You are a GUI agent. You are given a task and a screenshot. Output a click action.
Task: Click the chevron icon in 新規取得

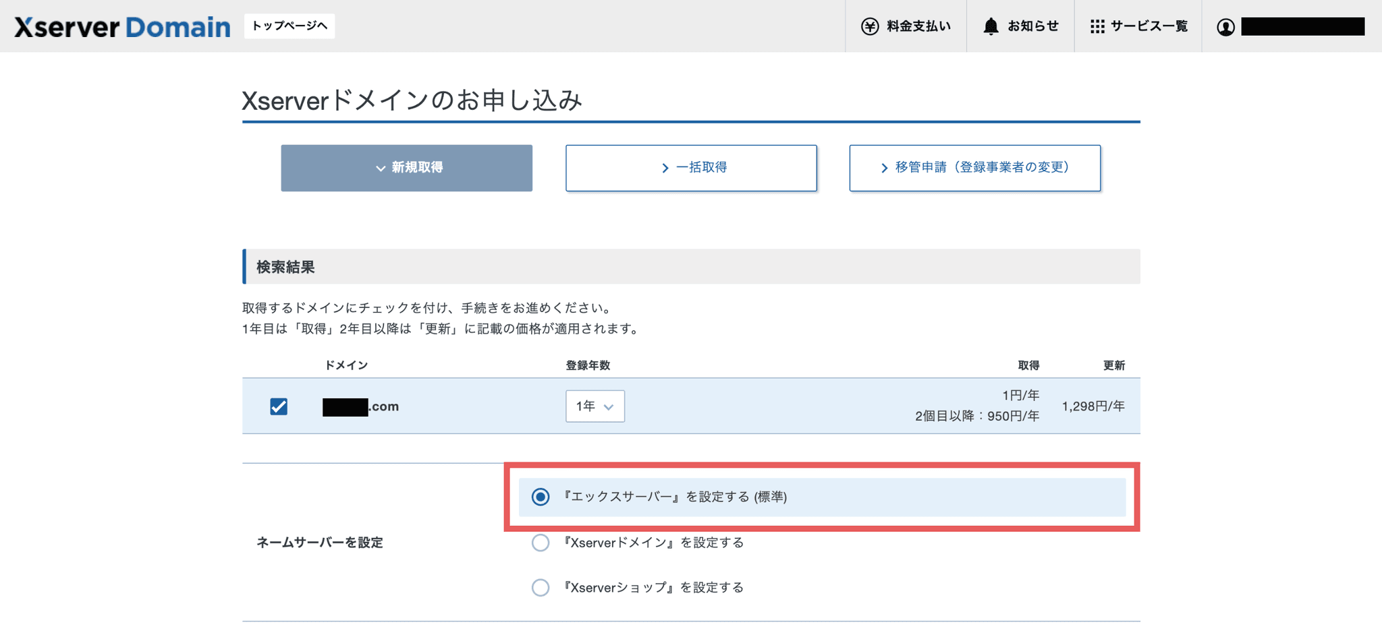(x=381, y=169)
